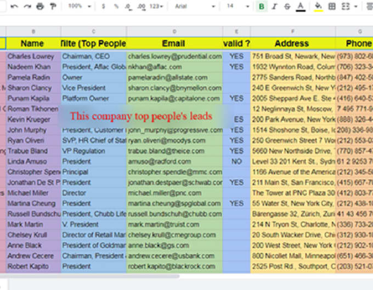Click the Address header cell

point(292,43)
